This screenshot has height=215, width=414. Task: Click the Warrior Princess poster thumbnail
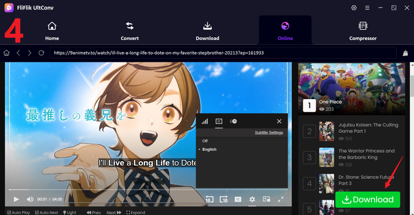(327, 157)
